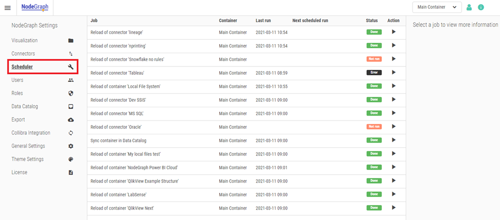Click the user profile icon
This screenshot has width=500, height=220.
[469, 7]
